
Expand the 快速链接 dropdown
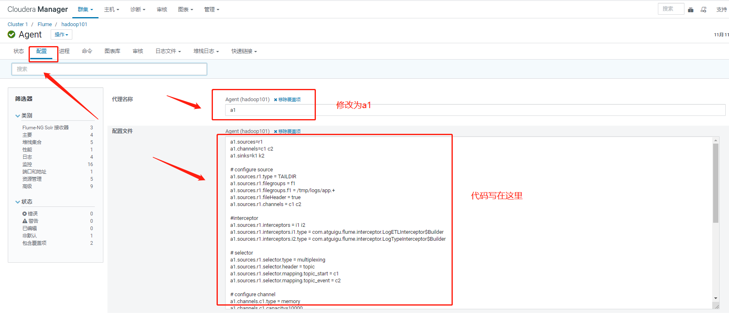[244, 51]
